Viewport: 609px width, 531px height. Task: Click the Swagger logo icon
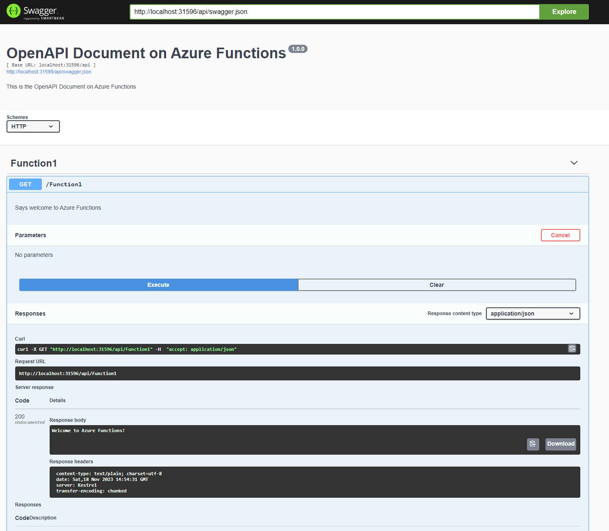tap(14, 11)
